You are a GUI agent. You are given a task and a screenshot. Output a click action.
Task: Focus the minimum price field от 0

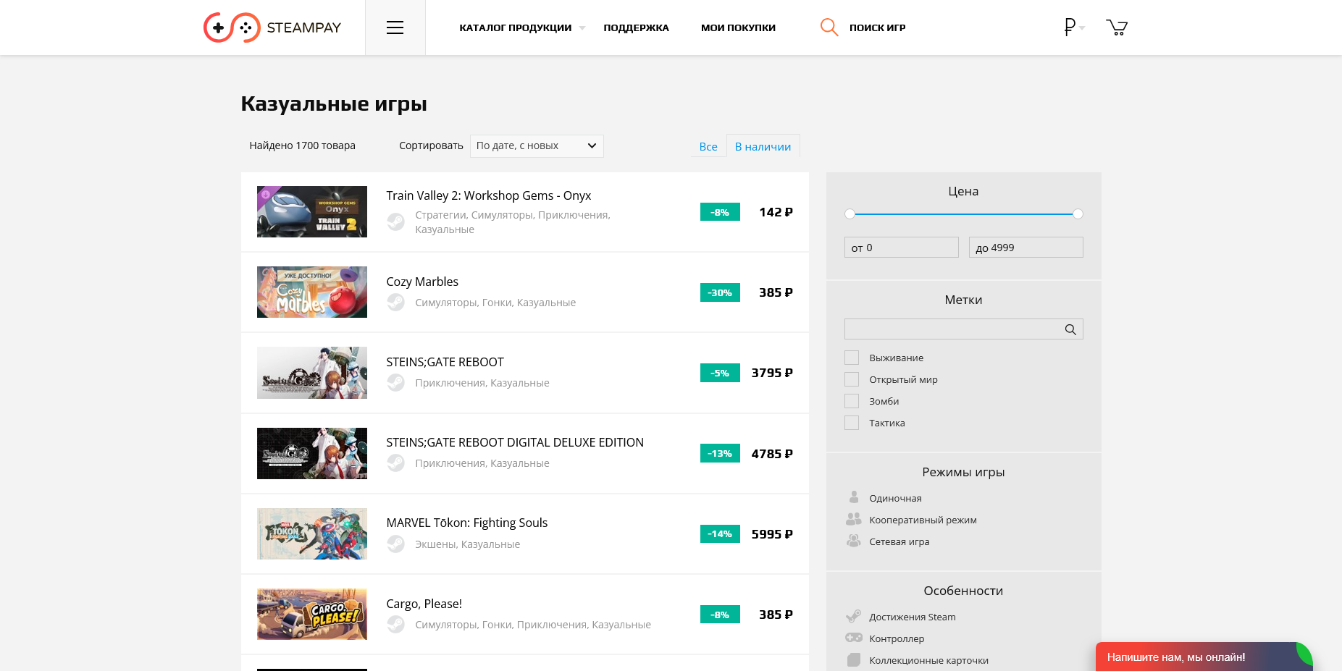[901, 248]
